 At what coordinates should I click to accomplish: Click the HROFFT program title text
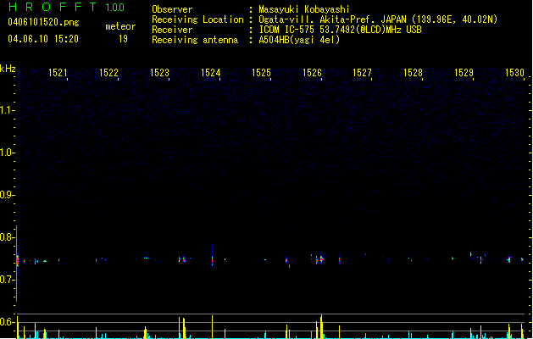click(x=53, y=7)
